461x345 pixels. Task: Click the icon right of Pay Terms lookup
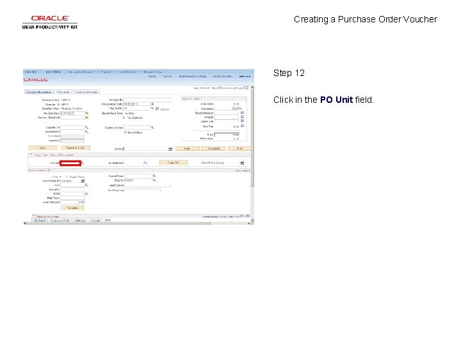click(x=157, y=109)
